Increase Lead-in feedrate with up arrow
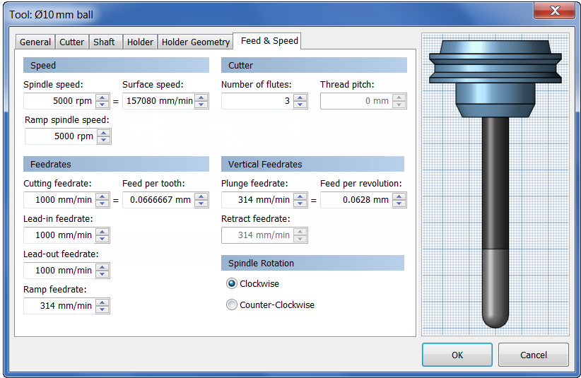581x378 pixels. (x=102, y=232)
